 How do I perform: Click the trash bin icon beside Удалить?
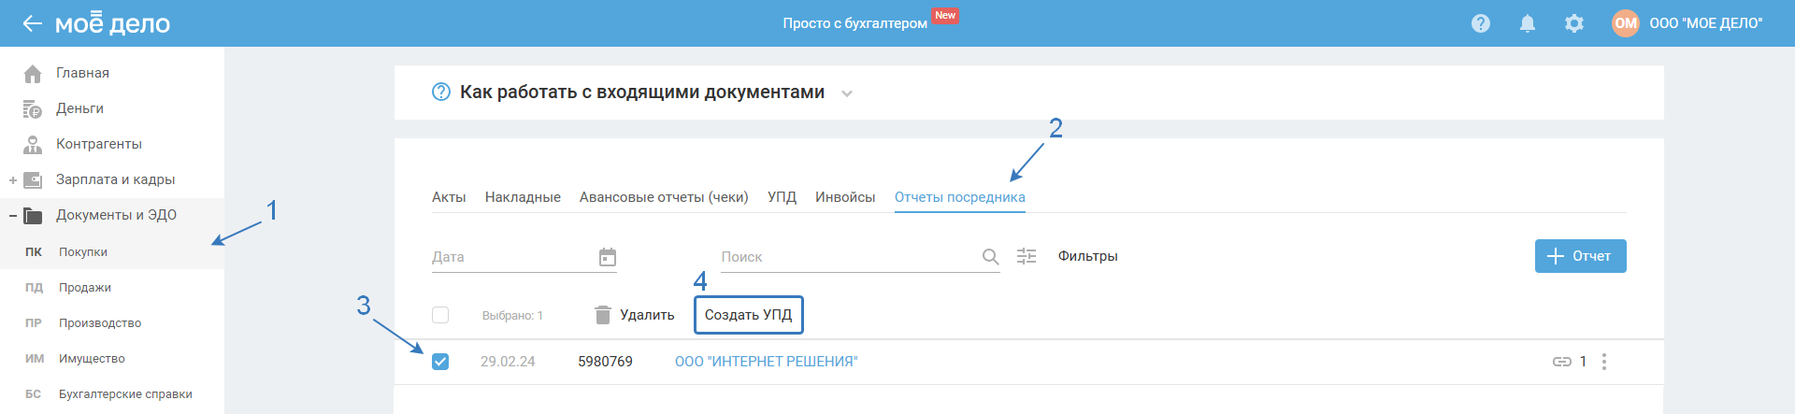tap(603, 315)
